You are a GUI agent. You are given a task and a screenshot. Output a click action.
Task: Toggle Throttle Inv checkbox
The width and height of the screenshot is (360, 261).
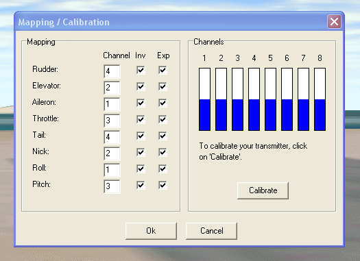click(x=141, y=119)
